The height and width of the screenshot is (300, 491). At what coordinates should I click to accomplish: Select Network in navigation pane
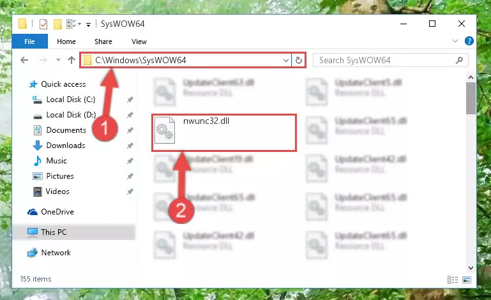56,252
